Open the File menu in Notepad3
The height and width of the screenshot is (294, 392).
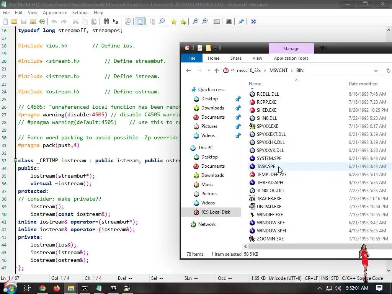point(6,13)
